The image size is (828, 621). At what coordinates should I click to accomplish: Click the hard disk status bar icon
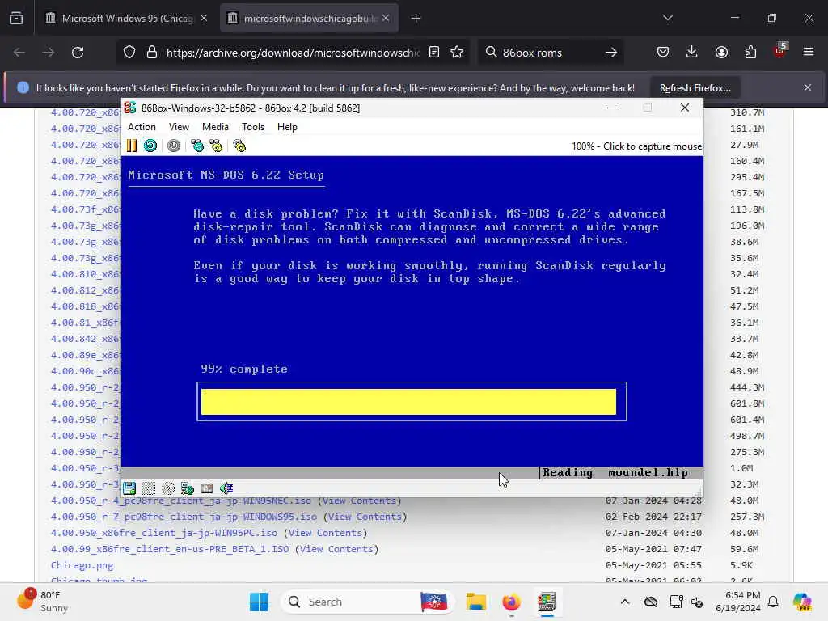tap(207, 488)
